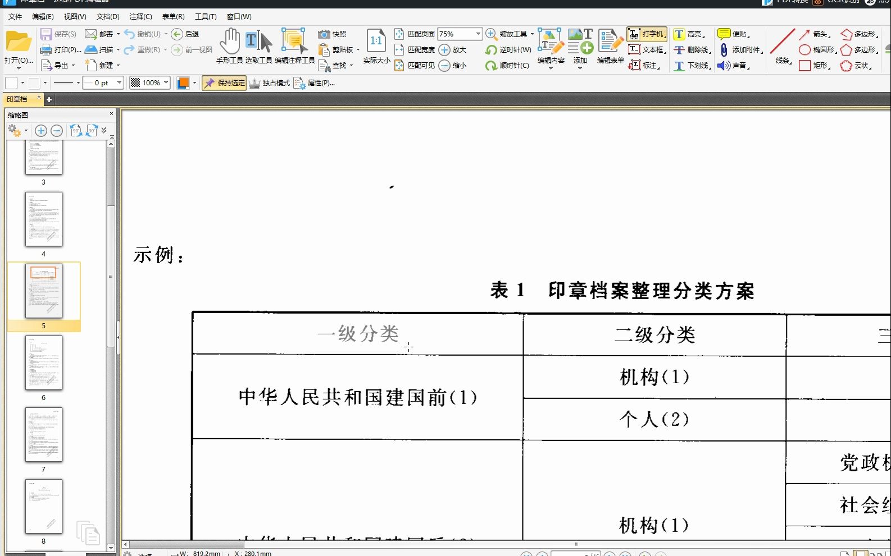Click 添加附件 attach file tool
Viewport: 891px width, 556px height.
pos(740,50)
